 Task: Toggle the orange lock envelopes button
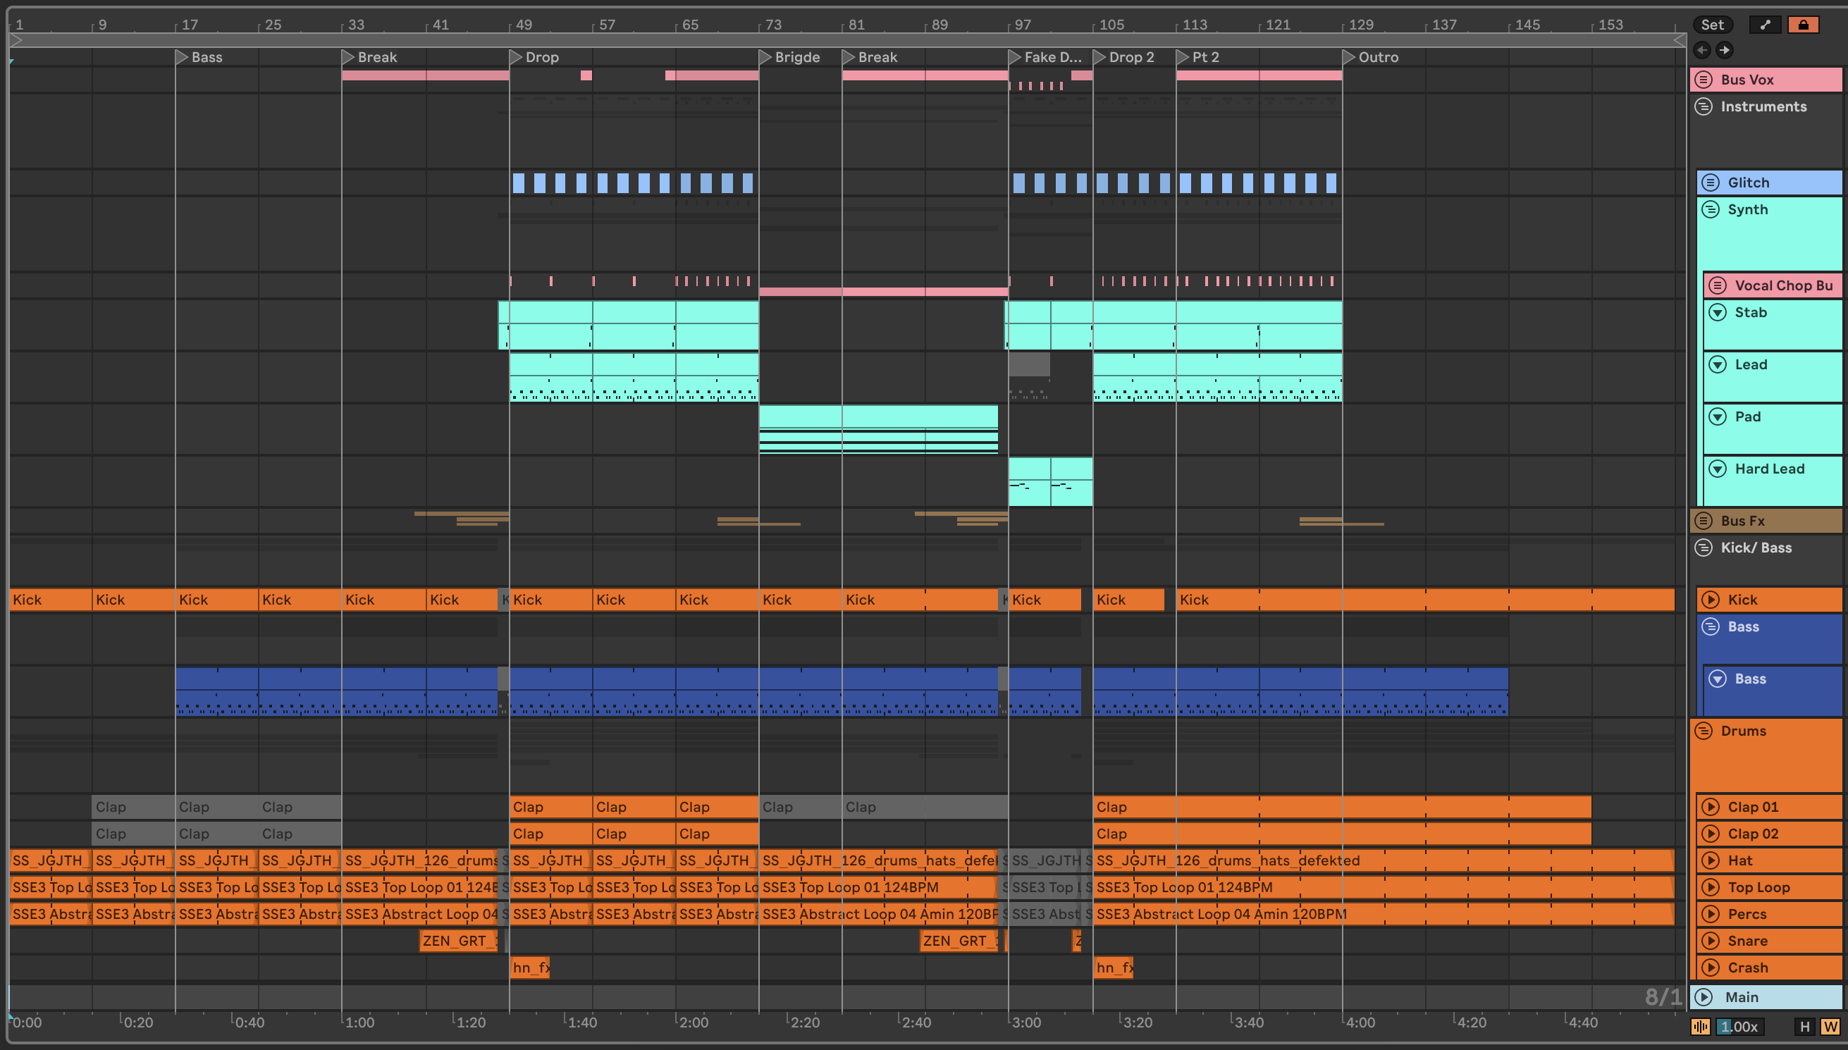pos(1803,25)
